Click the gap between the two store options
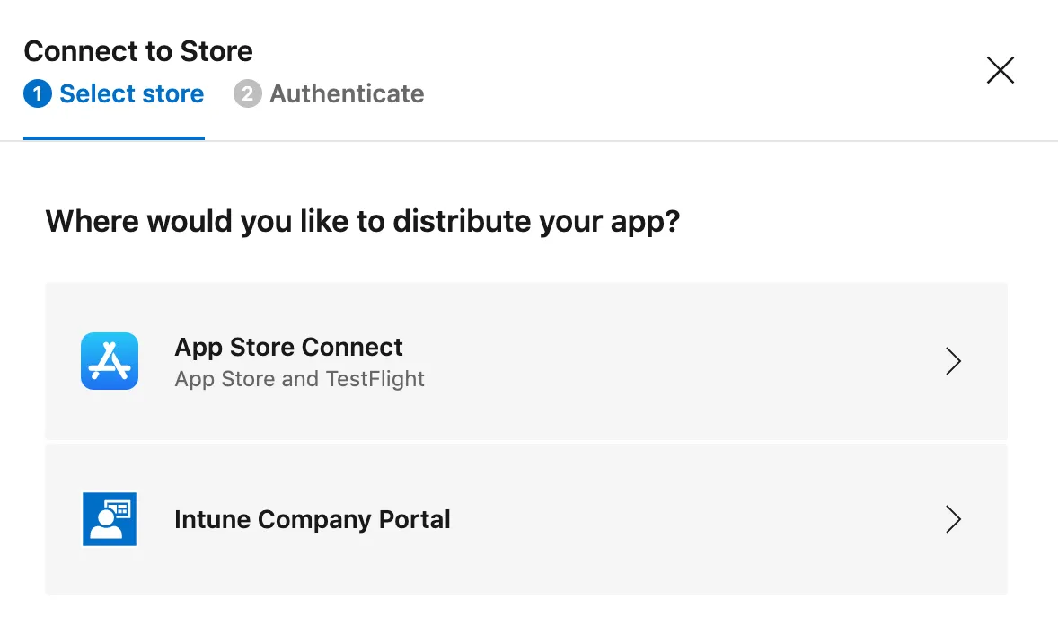This screenshot has height=618, width=1058. click(526, 441)
